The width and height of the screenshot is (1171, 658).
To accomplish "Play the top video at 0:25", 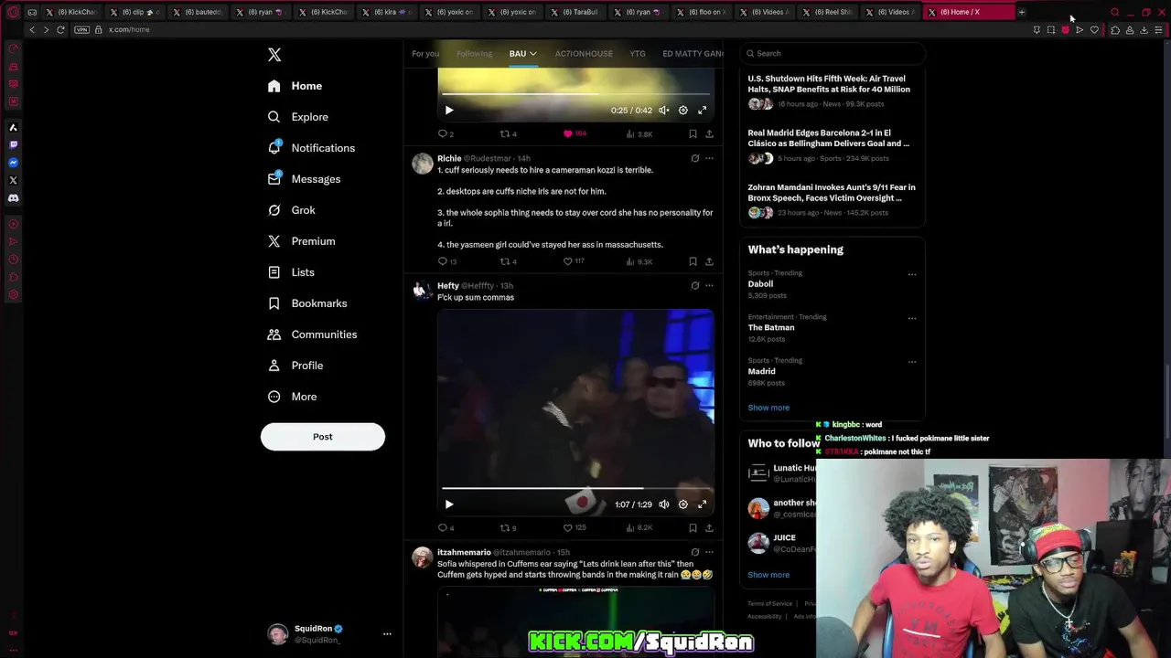I will click(449, 110).
